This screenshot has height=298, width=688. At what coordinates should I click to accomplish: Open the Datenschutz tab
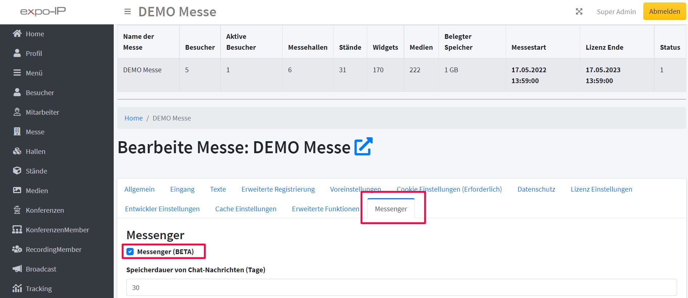click(x=536, y=189)
